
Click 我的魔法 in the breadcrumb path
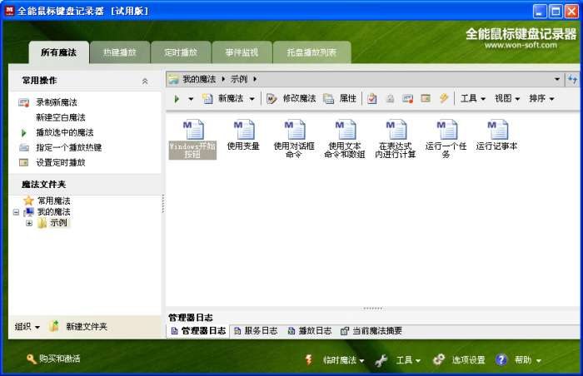199,79
